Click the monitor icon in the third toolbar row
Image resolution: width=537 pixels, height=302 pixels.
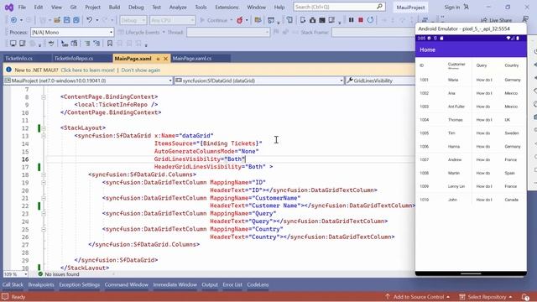click(x=13, y=44)
